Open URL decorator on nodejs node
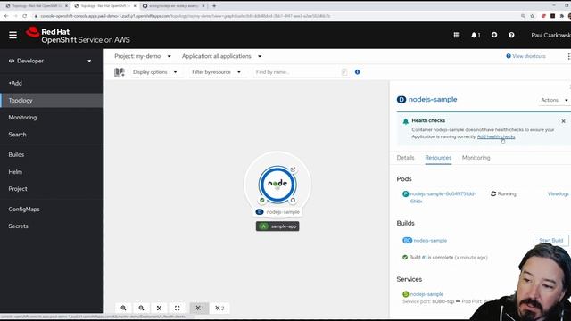571x321 pixels. [x=293, y=169]
